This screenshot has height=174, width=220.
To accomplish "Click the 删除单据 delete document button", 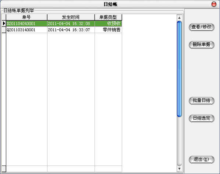I will [x=202, y=45].
